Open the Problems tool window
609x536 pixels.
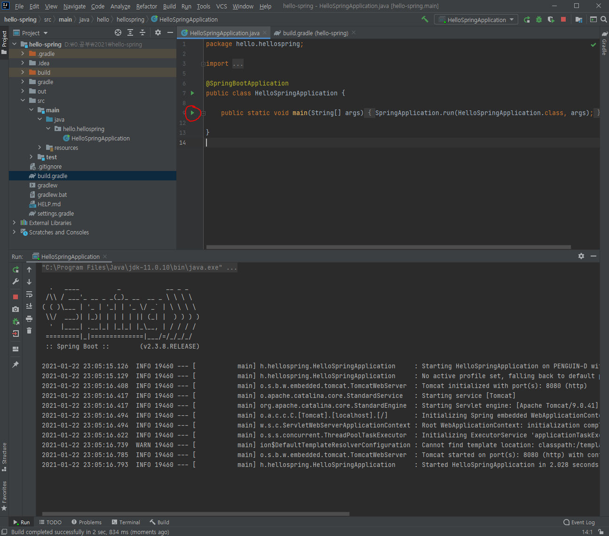click(x=87, y=522)
